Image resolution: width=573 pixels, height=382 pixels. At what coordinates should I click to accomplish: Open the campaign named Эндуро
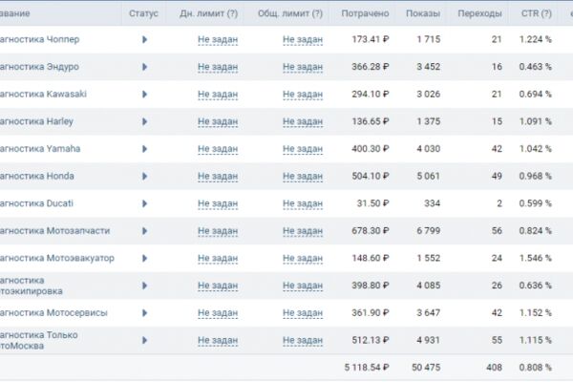(39, 67)
